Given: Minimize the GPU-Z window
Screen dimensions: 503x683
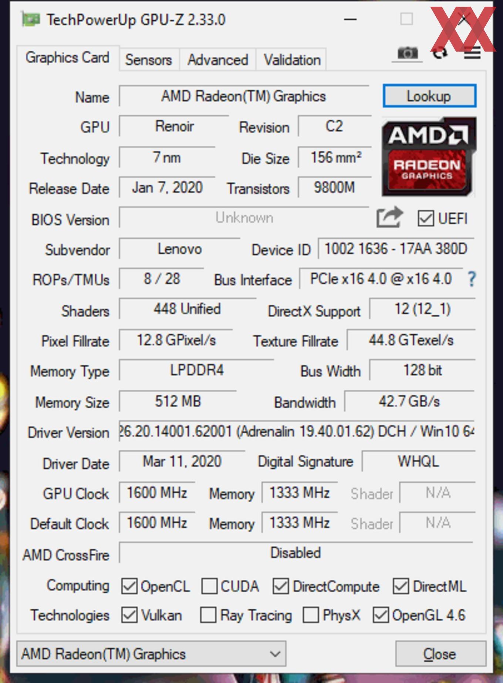Looking at the screenshot, I should [x=350, y=19].
